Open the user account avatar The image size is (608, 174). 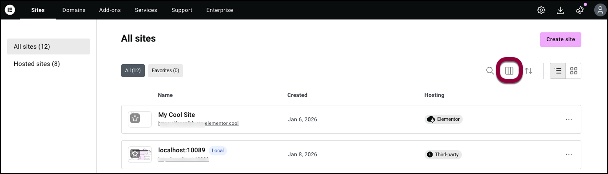coord(598,10)
